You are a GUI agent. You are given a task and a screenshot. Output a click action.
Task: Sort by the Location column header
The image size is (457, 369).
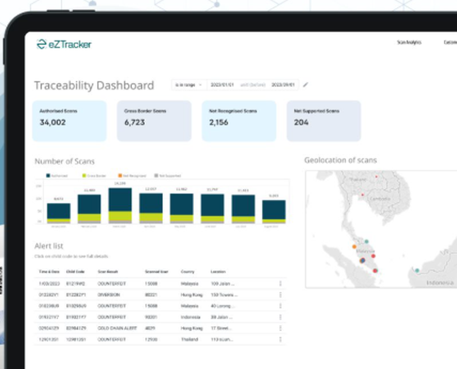click(x=218, y=272)
